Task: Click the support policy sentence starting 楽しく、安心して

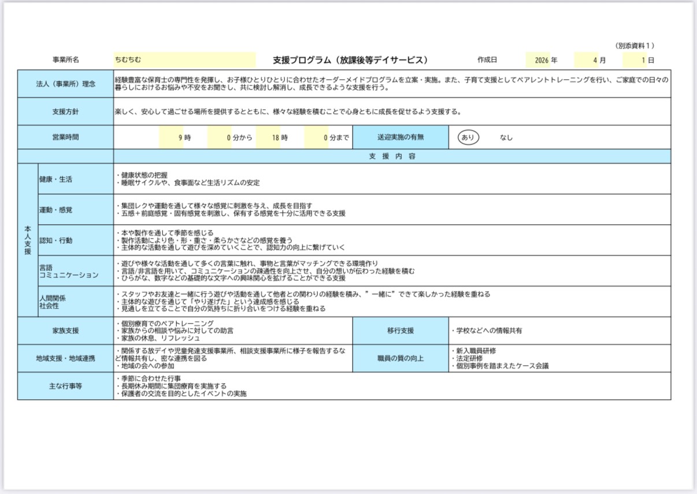Action: (x=288, y=112)
